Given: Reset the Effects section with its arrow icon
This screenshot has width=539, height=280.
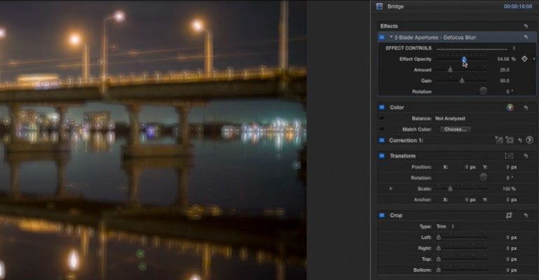Looking at the screenshot, I should click(x=526, y=26).
